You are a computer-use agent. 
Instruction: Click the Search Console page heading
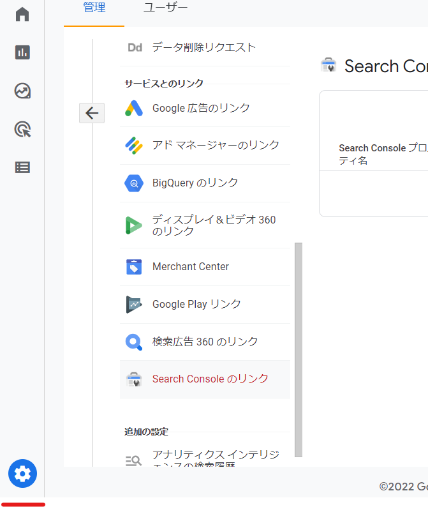(386, 66)
